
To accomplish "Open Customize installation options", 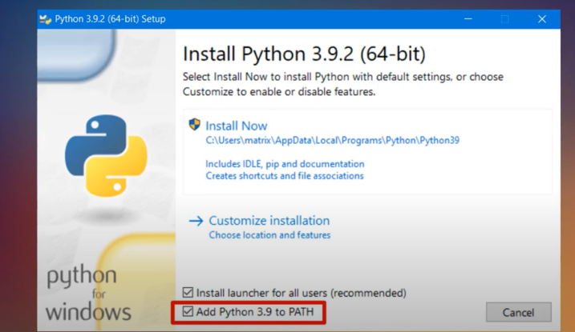I will click(269, 220).
